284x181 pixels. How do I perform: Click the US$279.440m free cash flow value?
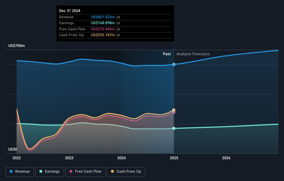point(103,29)
